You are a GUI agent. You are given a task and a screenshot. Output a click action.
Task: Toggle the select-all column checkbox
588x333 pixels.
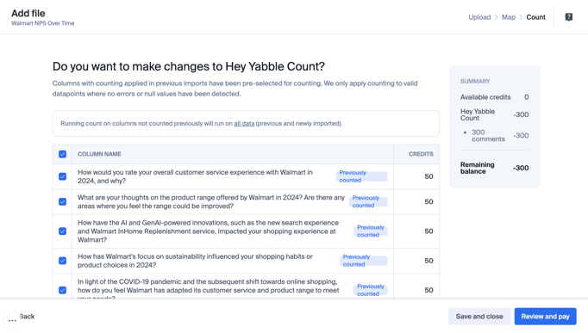63,154
